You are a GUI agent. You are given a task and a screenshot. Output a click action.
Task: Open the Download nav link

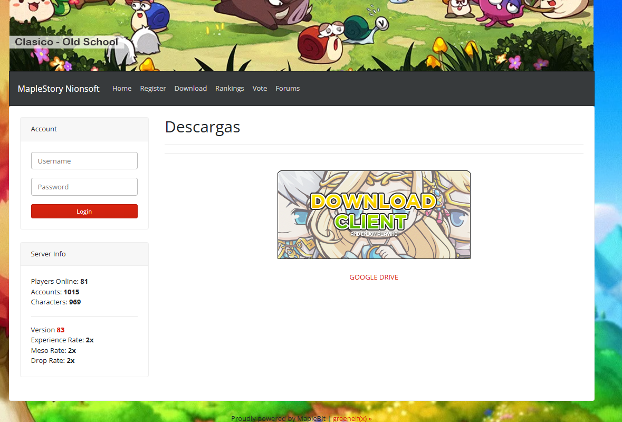190,89
